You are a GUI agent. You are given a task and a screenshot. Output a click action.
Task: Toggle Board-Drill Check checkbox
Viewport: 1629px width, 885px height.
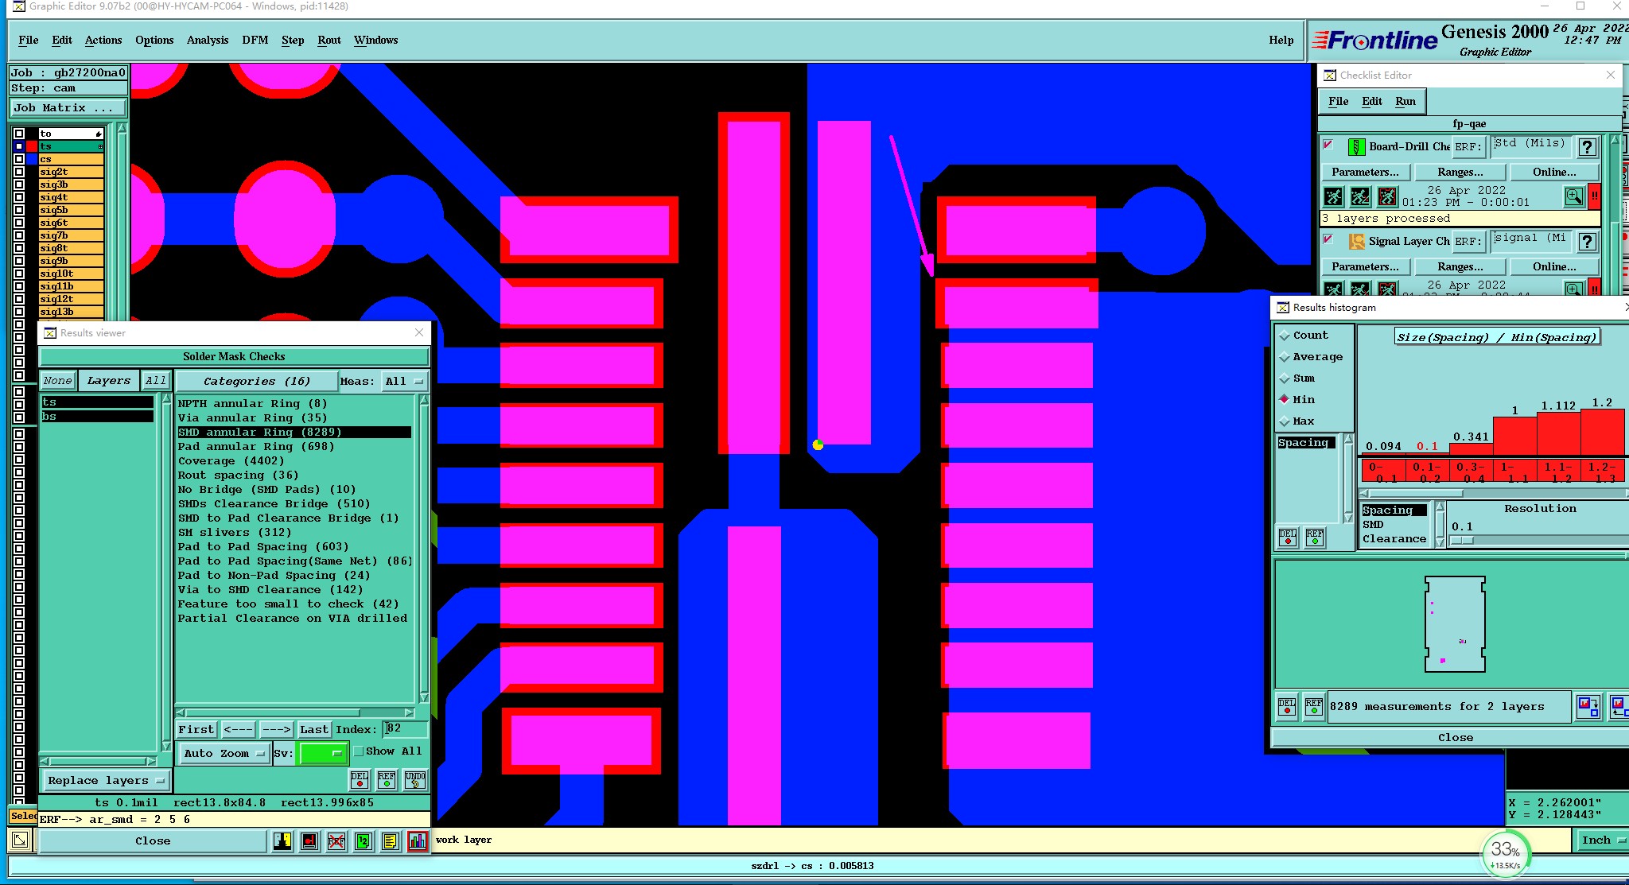point(1328,145)
